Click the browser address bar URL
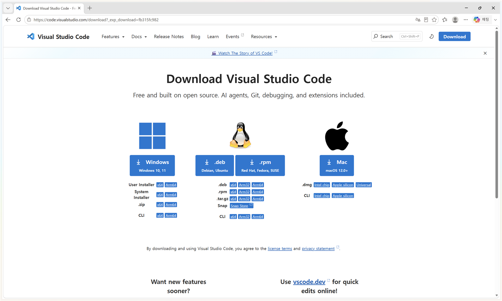502x301 pixels. 96,20
